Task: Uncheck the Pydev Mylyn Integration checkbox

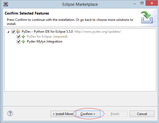Action: point(18,41)
